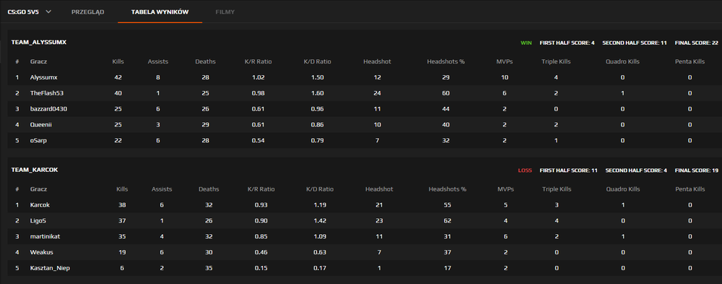Open oSarp player entry

tap(39, 141)
